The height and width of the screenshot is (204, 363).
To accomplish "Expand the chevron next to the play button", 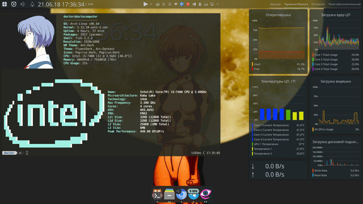I will coord(151,4).
